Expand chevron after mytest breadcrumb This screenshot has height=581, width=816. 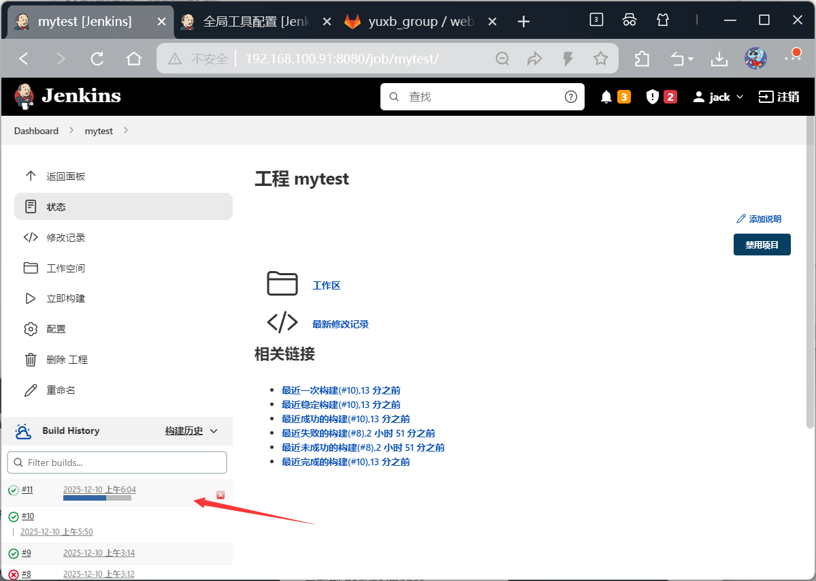125,130
